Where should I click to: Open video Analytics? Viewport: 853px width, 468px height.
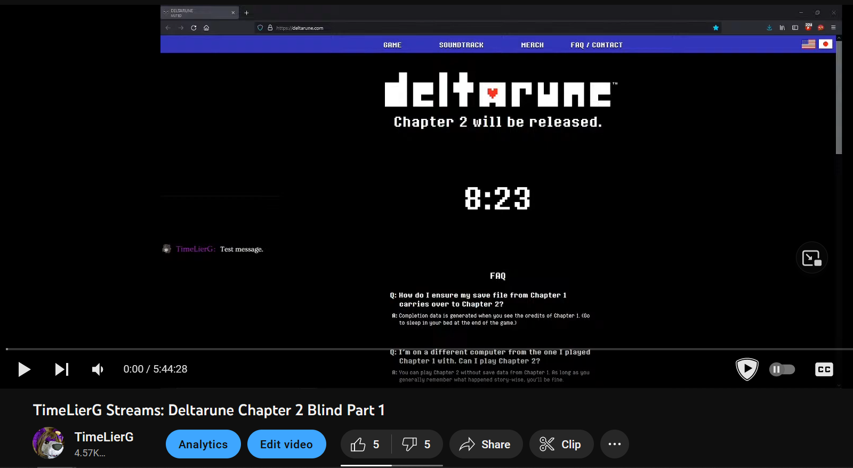point(203,445)
